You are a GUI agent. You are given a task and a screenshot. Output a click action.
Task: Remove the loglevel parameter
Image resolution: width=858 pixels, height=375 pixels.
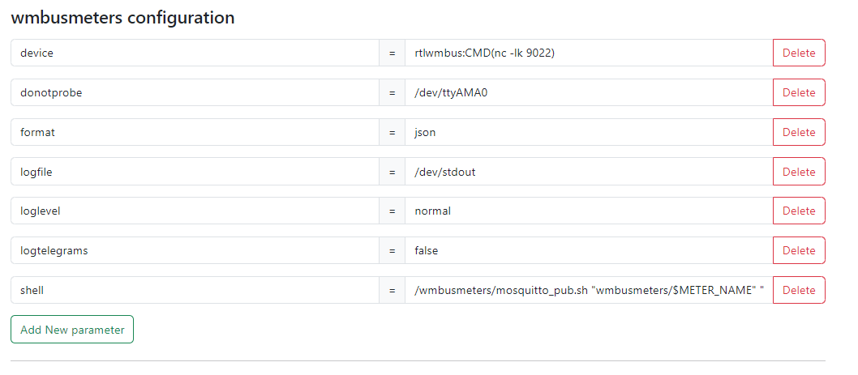point(799,211)
